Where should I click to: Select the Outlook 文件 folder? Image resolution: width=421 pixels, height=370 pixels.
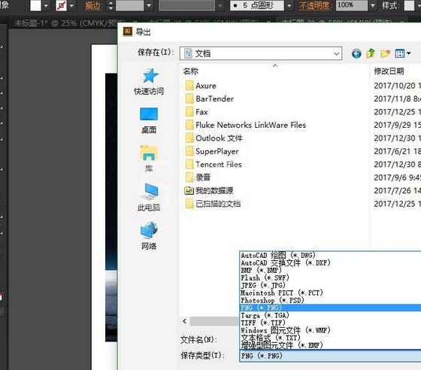coord(214,138)
